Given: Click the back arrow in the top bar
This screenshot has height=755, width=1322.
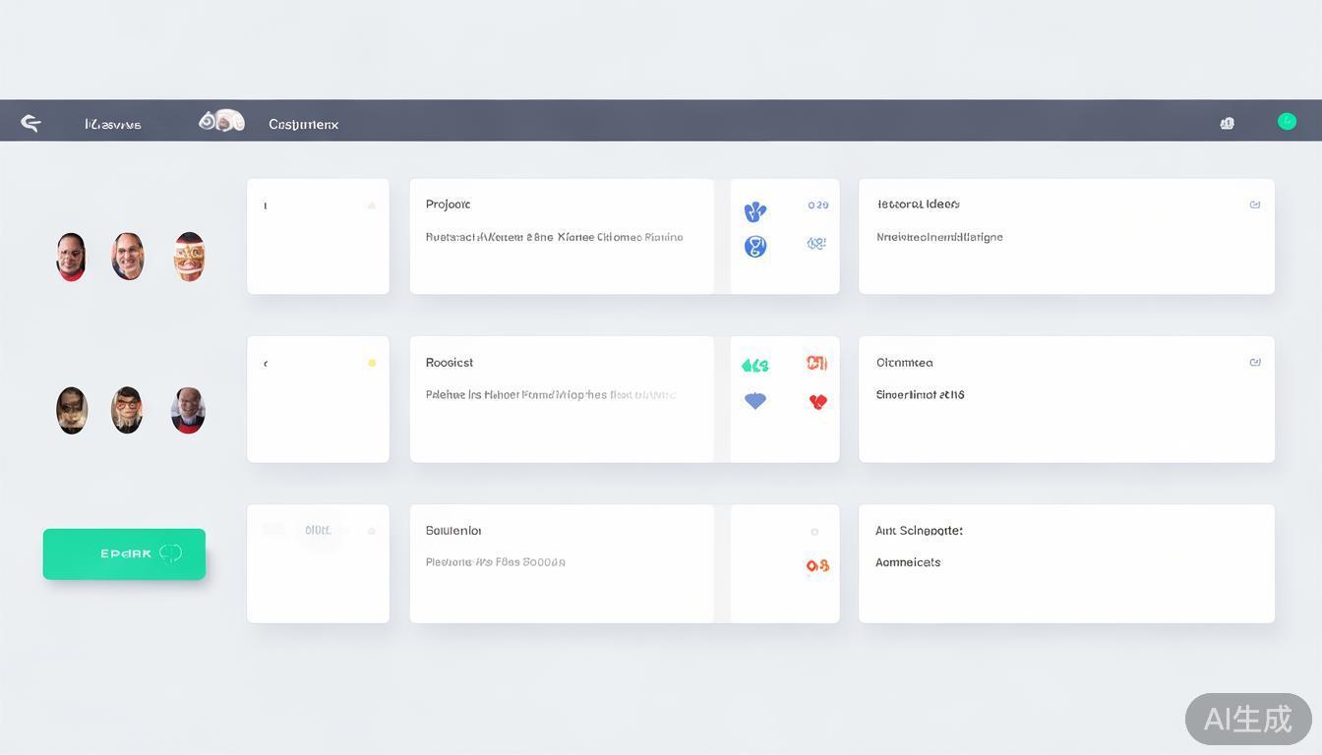Looking at the screenshot, I should point(30,123).
